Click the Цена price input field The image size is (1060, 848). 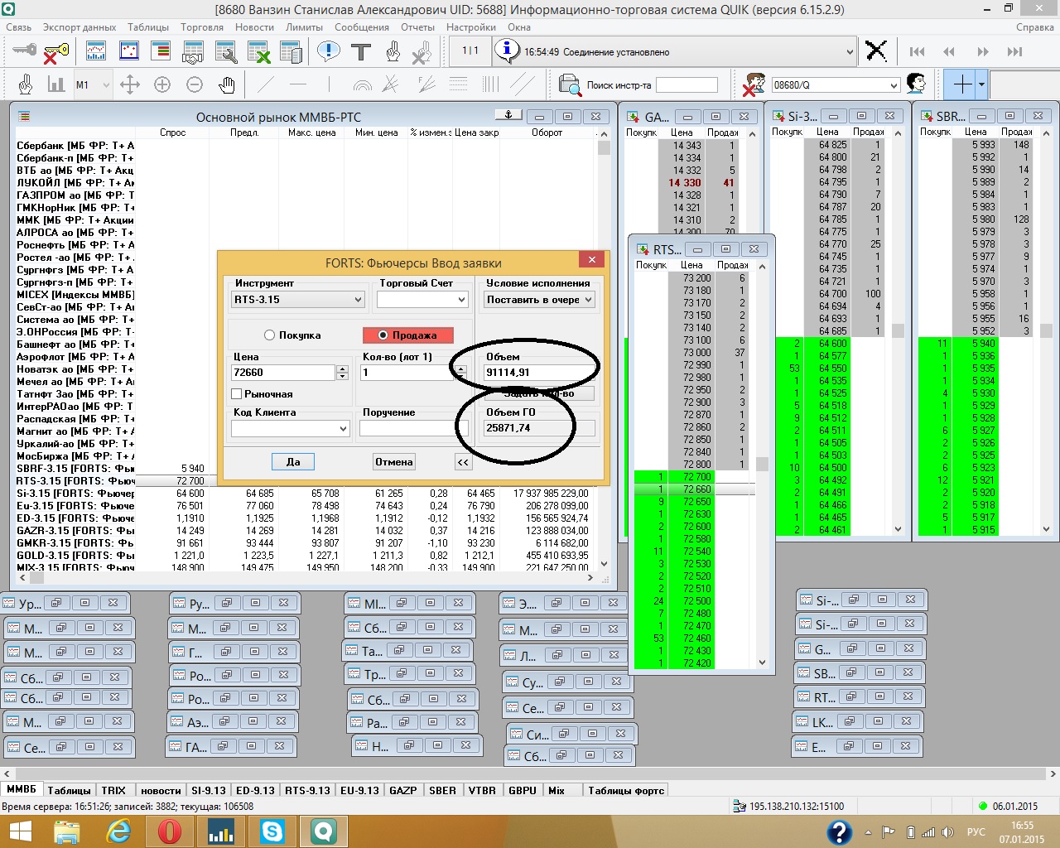pyautogui.click(x=283, y=373)
